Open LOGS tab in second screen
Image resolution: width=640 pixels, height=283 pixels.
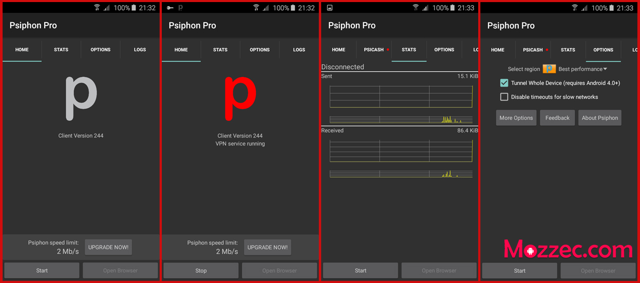[x=299, y=50]
